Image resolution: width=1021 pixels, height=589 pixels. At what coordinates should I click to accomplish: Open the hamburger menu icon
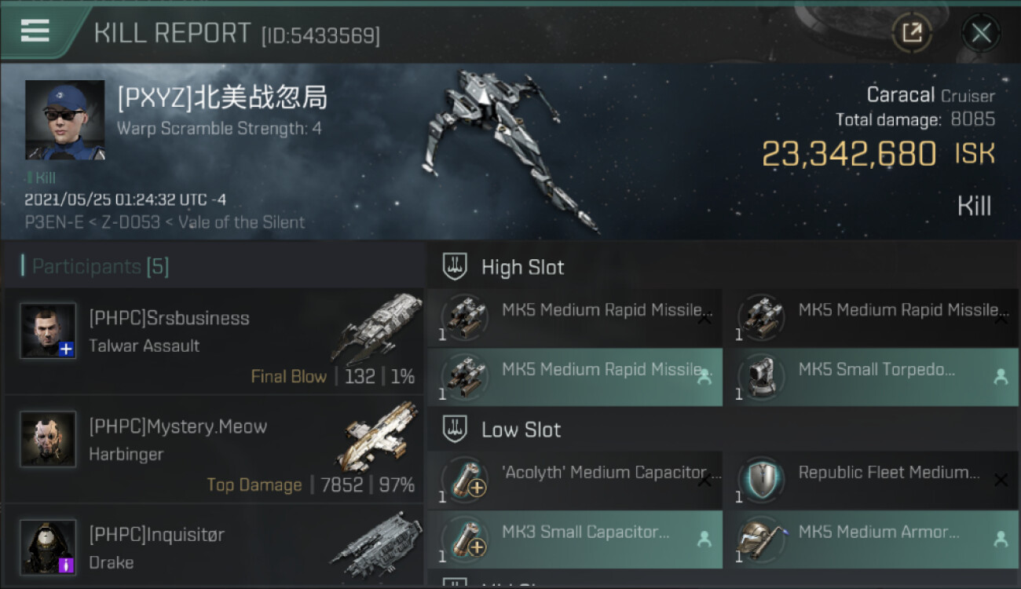click(x=35, y=31)
